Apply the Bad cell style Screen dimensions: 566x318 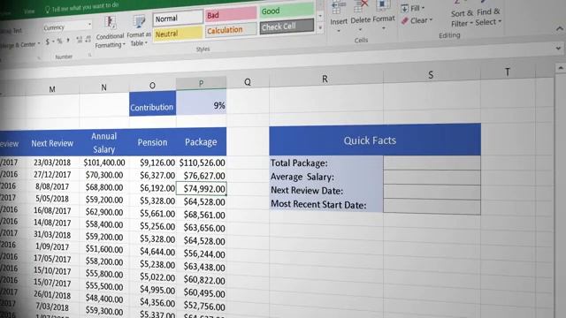(x=231, y=15)
